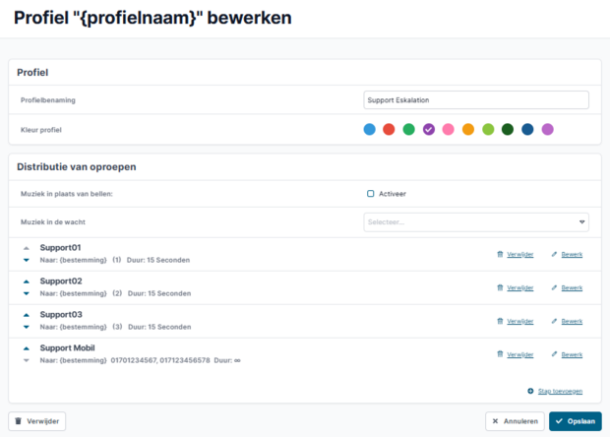Click the trash icon for Support01
The image size is (610, 437).
click(500, 254)
